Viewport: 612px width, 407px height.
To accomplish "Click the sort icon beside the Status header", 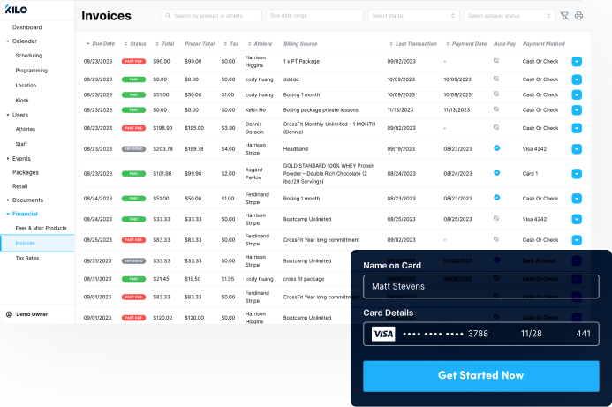I will pyautogui.click(x=125, y=43).
